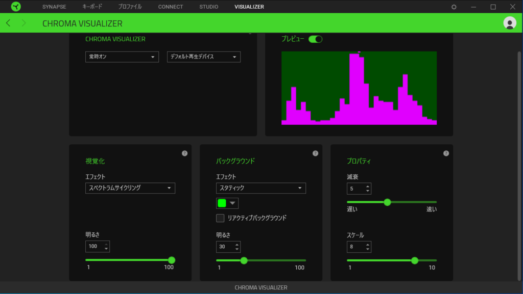Increase 視覚化 brightness with up stepper
Viewport: 523px width, 294px height.
click(106, 244)
